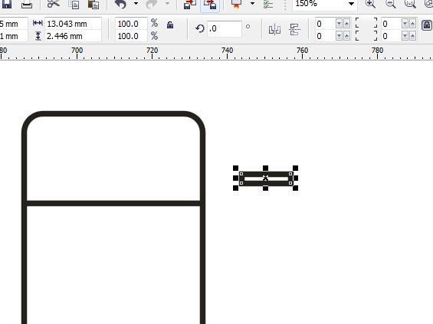Undo the last action

click(120, 4)
